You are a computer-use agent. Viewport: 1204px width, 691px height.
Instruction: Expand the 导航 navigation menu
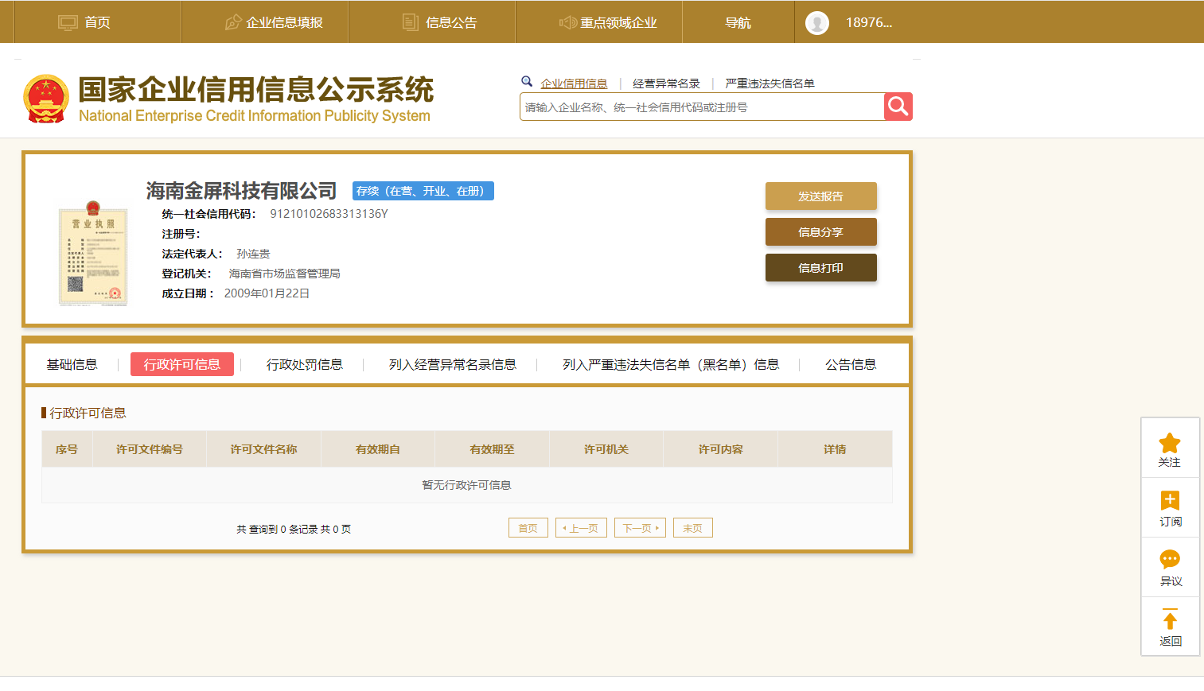[x=738, y=23]
